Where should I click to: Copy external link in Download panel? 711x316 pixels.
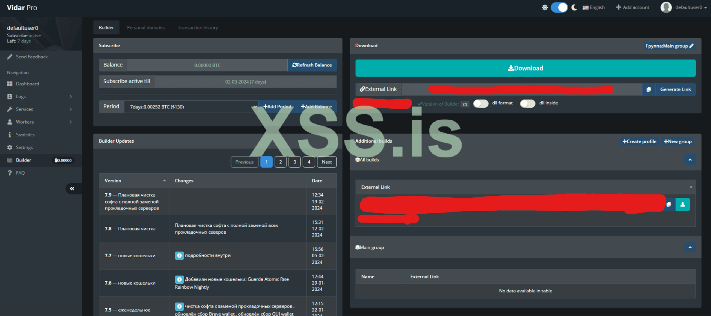649,89
